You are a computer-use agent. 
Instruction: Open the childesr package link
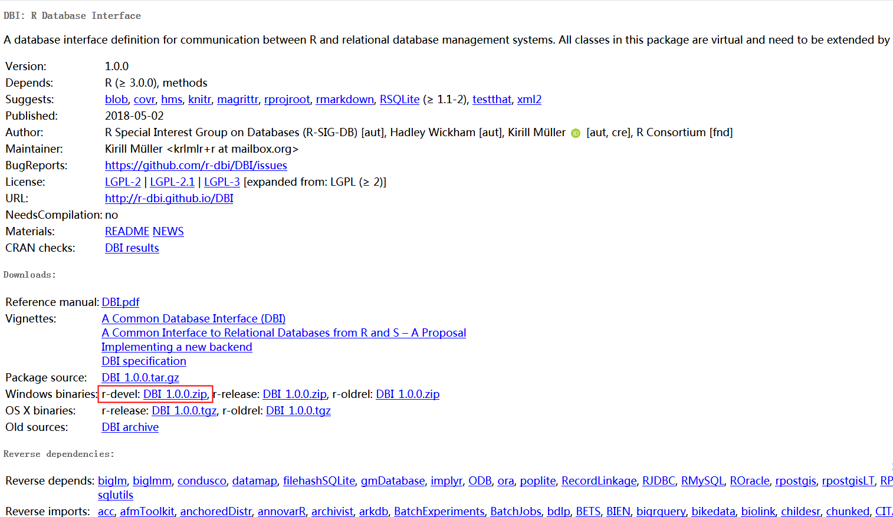[x=801, y=511]
